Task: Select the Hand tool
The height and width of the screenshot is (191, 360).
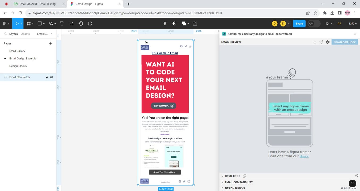Action: coord(81,24)
